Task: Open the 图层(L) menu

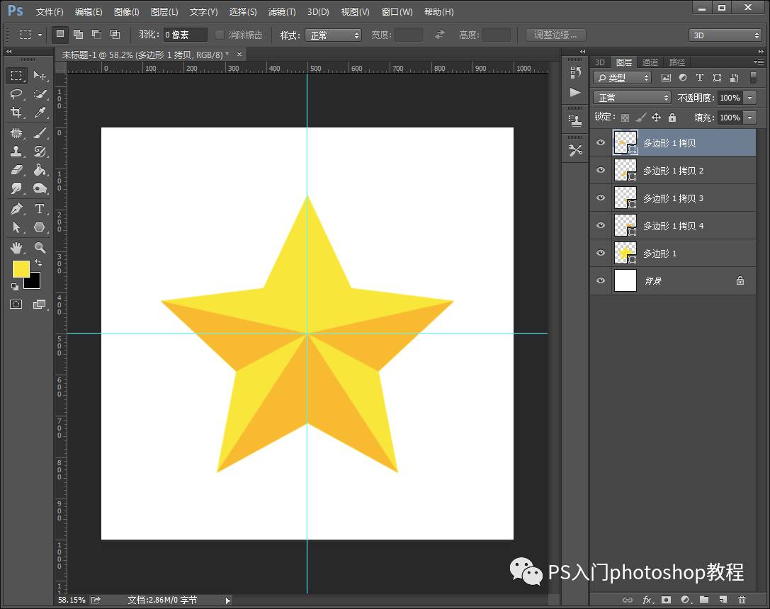Action: coord(164,12)
